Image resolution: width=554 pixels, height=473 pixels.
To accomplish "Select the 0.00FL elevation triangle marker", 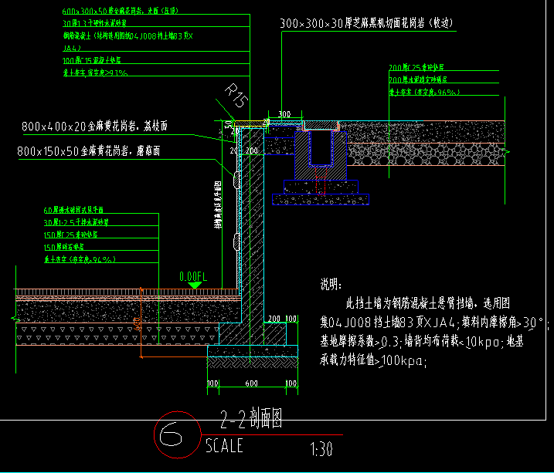I will point(194,285).
